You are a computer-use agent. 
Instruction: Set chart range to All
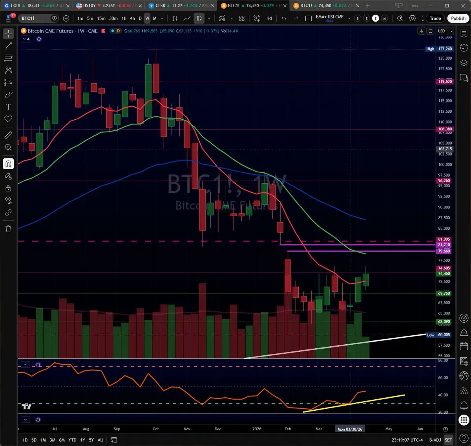(x=100, y=440)
